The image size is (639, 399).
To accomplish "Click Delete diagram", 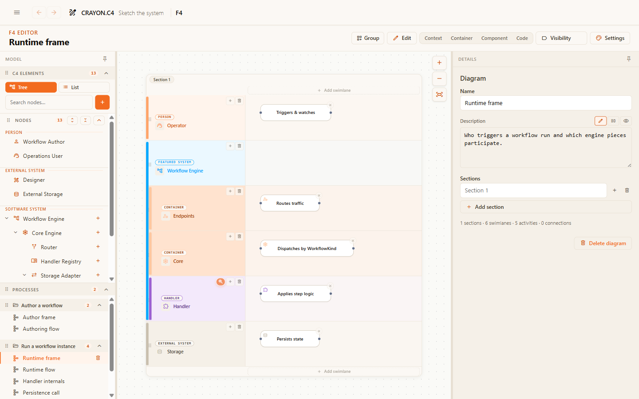I will click(603, 243).
